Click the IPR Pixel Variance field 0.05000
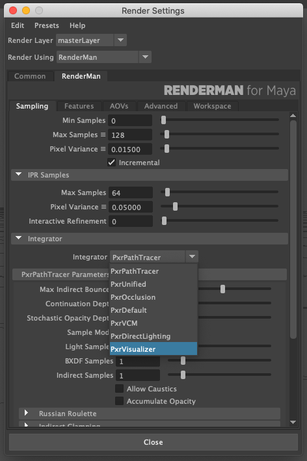307x461 pixels. pos(131,207)
